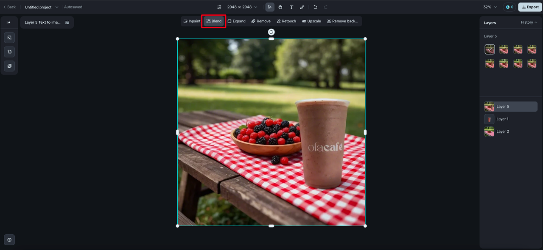Select Layer 1 in the layers list

click(511, 119)
